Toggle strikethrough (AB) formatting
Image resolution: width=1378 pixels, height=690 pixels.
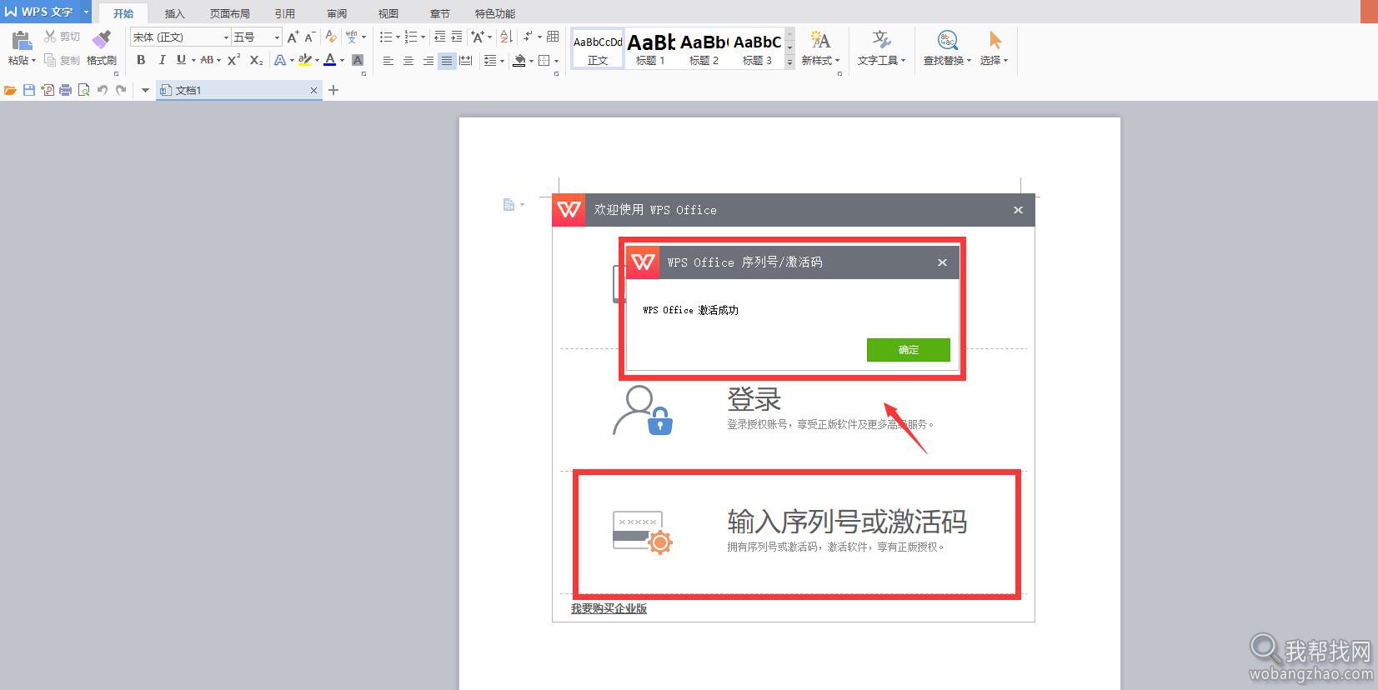tap(207, 60)
